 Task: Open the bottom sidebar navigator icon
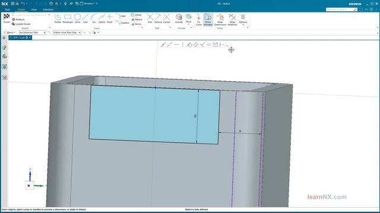coord(4,78)
